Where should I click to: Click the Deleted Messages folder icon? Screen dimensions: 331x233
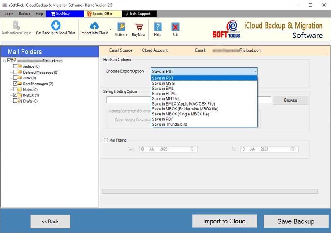pyautogui.click(x=19, y=72)
